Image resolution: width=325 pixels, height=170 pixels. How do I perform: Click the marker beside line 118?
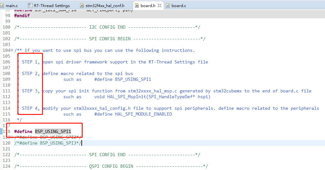tap(1, 131)
